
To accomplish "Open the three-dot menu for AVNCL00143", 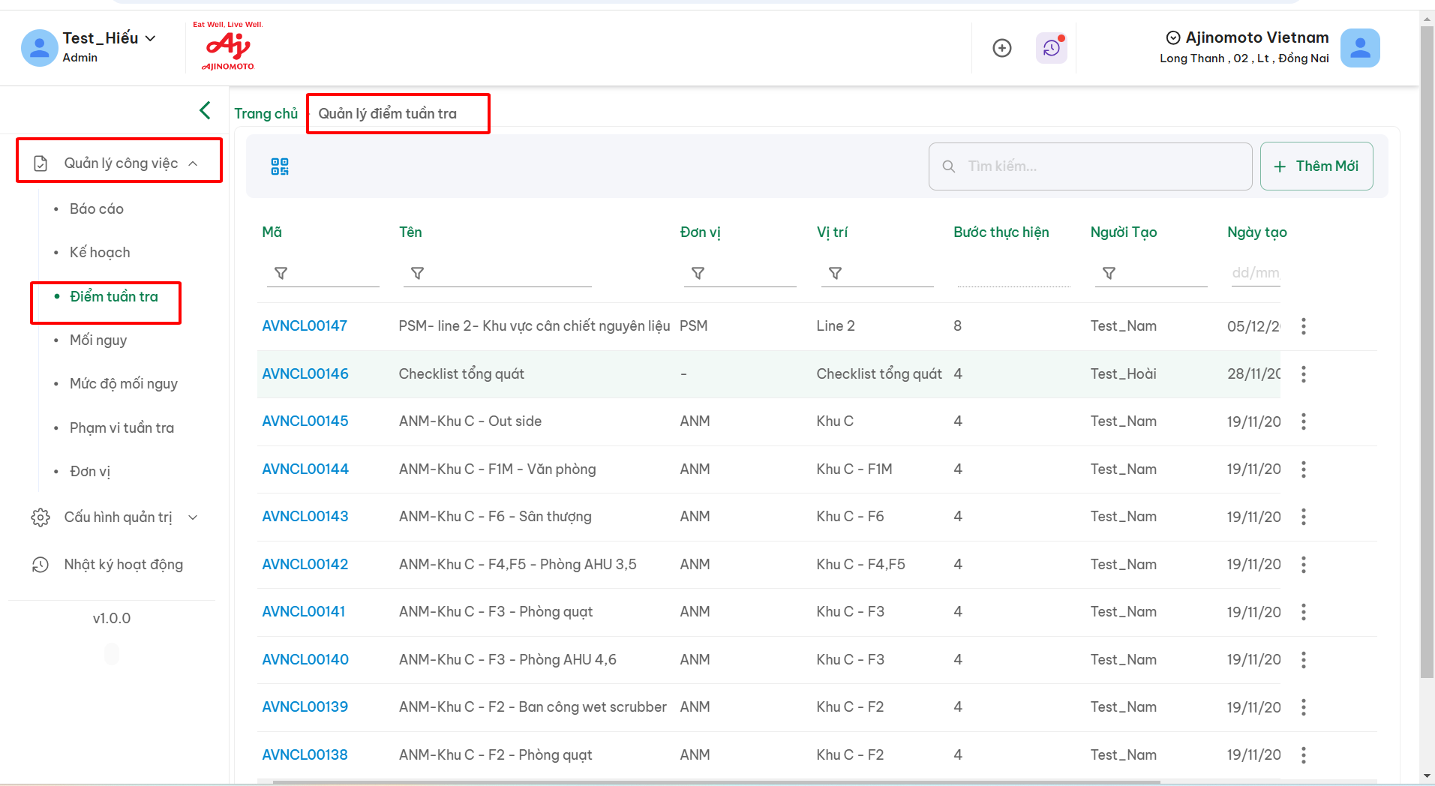I will click(1304, 517).
